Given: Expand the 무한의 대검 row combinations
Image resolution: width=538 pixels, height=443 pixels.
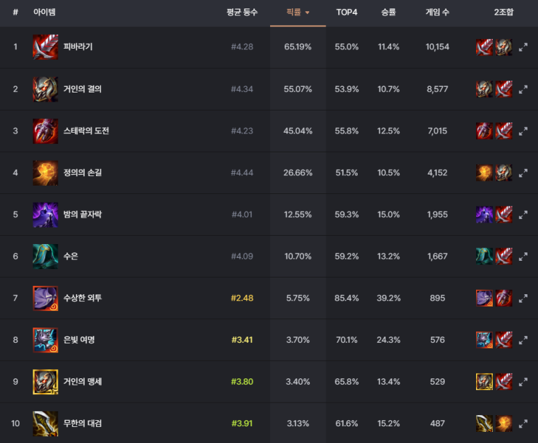Looking at the screenshot, I should coord(523,424).
